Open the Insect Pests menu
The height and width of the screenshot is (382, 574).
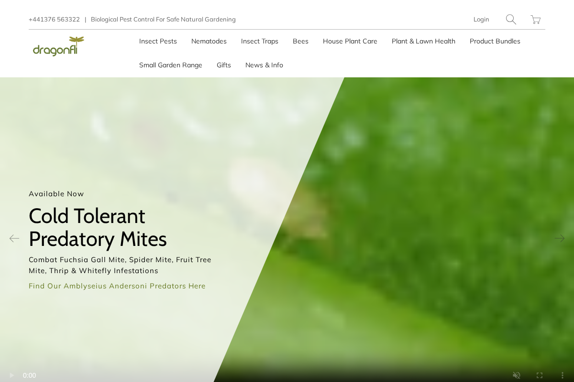click(158, 41)
